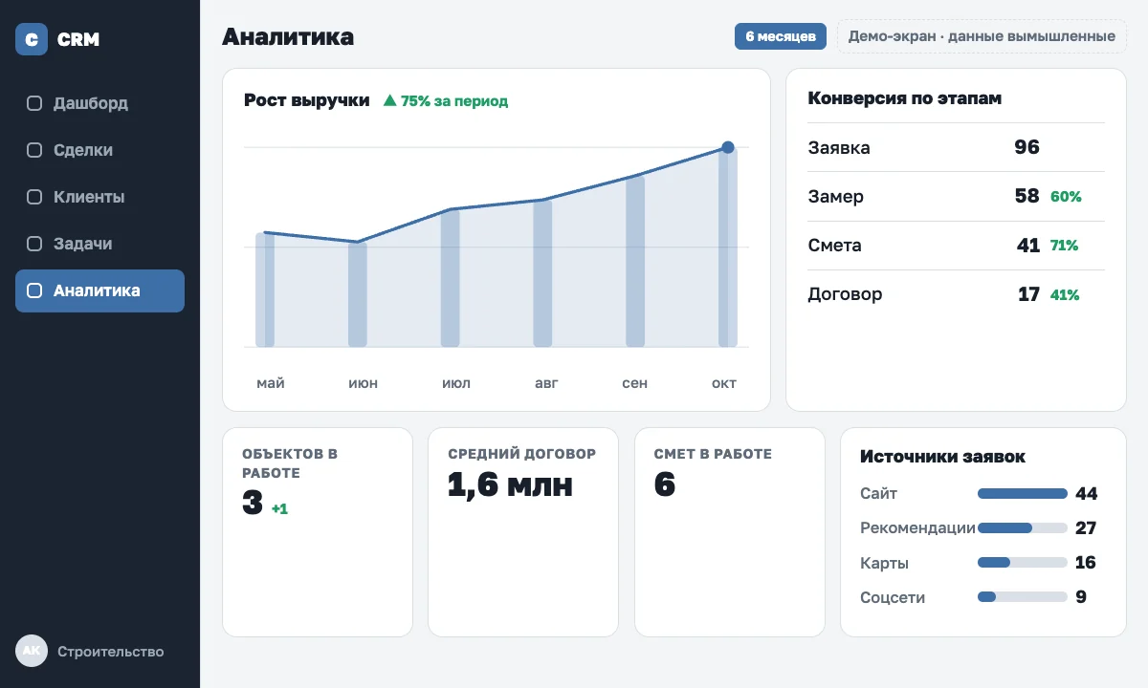
Task: Select the авг bar in chart
Action: [542, 273]
